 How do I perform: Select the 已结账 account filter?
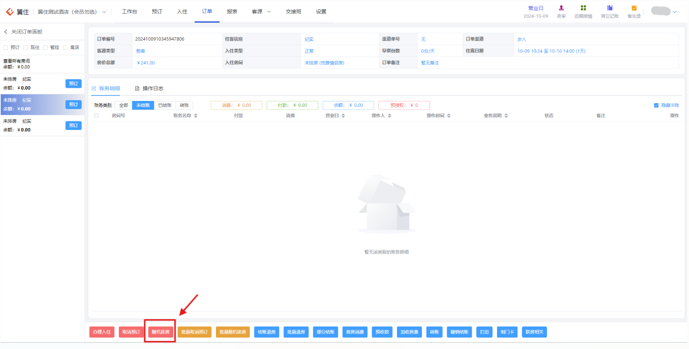pyautogui.click(x=165, y=105)
